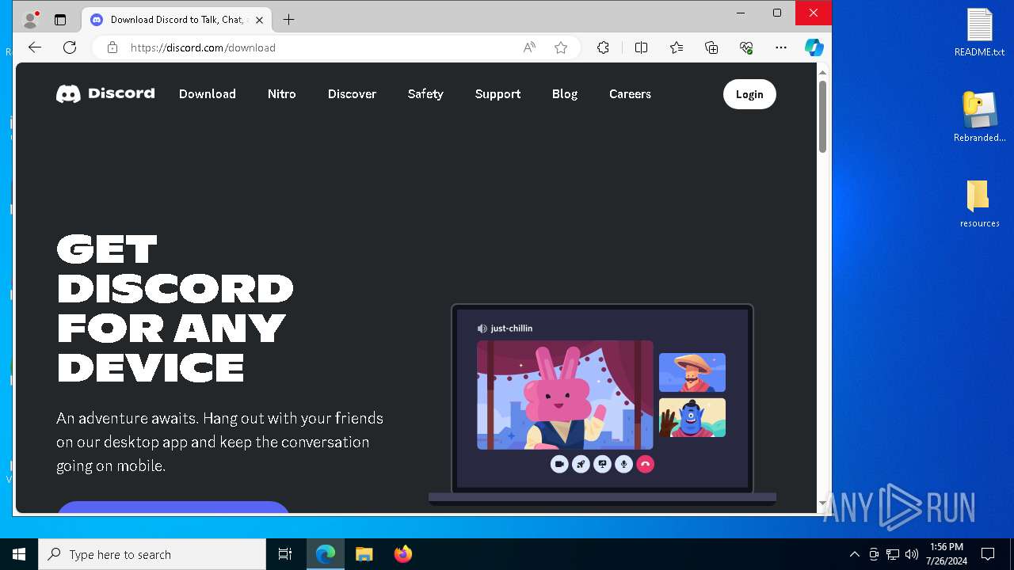Show hidden tray icons chevron

(854, 554)
